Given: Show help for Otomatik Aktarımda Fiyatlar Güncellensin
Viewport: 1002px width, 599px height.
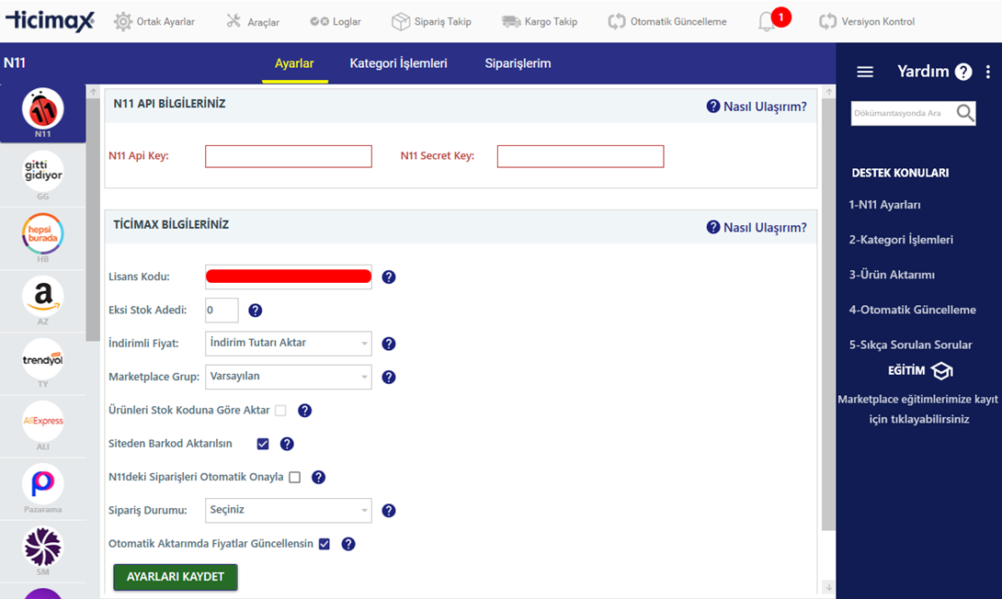Looking at the screenshot, I should [x=348, y=544].
